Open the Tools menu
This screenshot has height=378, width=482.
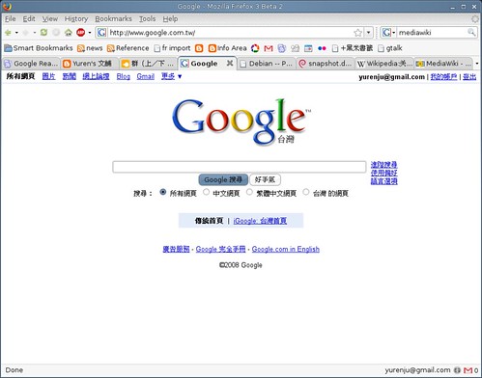point(147,19)
